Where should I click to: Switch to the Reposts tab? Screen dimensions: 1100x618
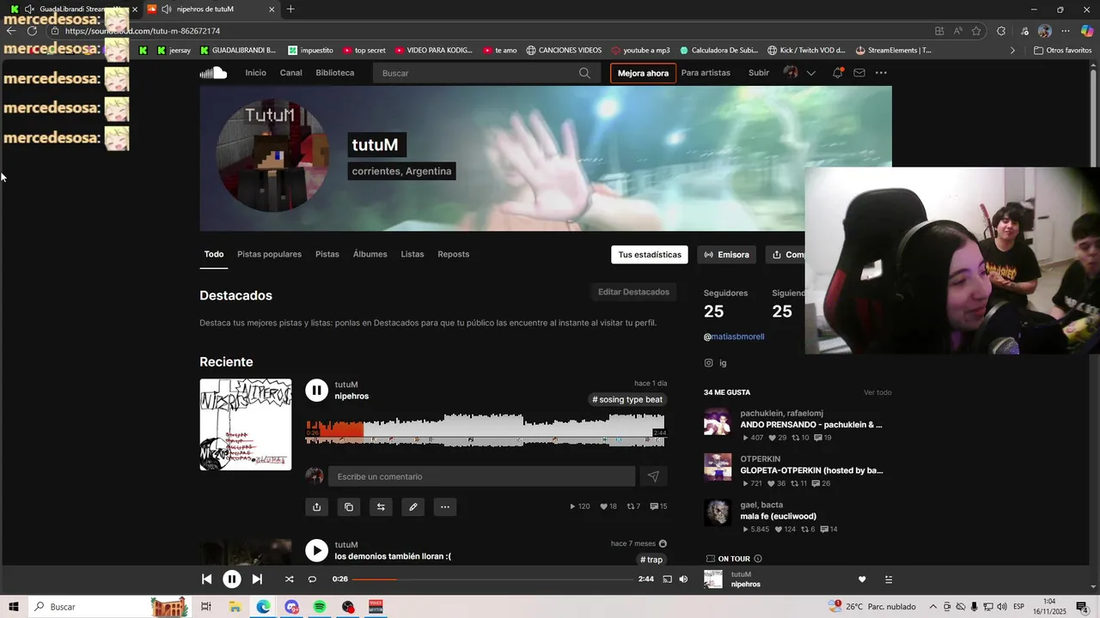click(x=453, y=254)
